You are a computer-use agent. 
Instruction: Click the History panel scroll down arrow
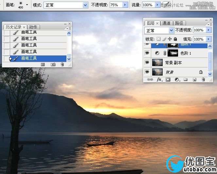click(x=69, y=59)
